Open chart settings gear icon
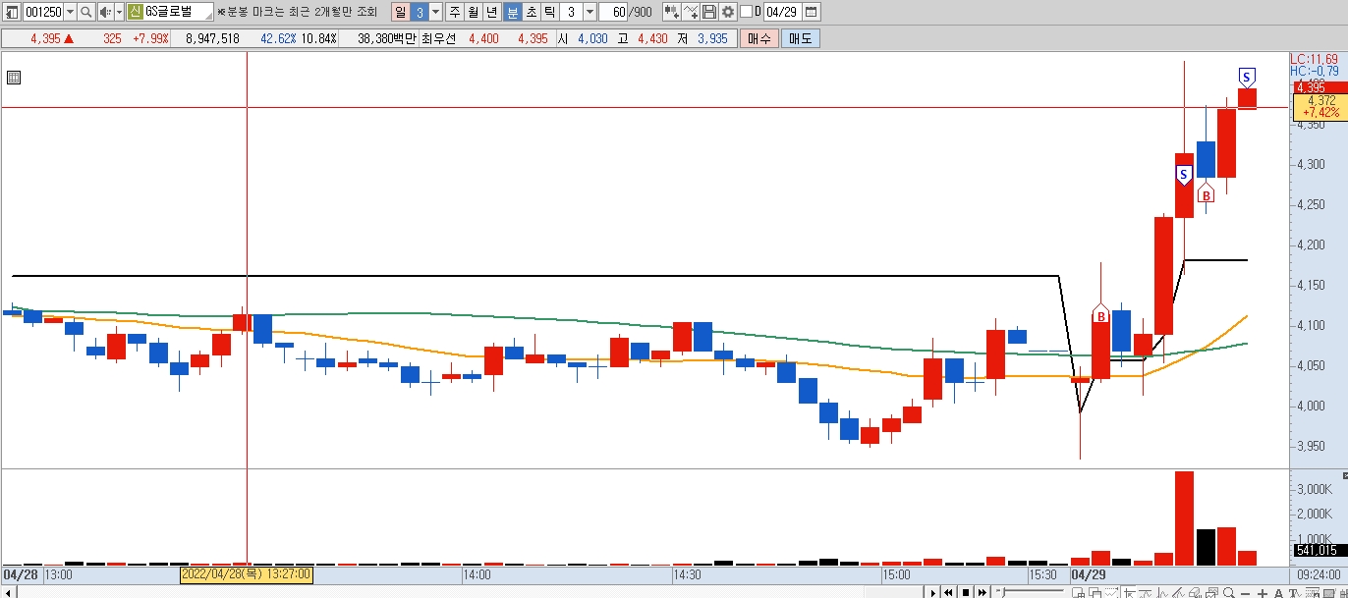Viewport: 1348px width, 598px height. tap(728, 12)
